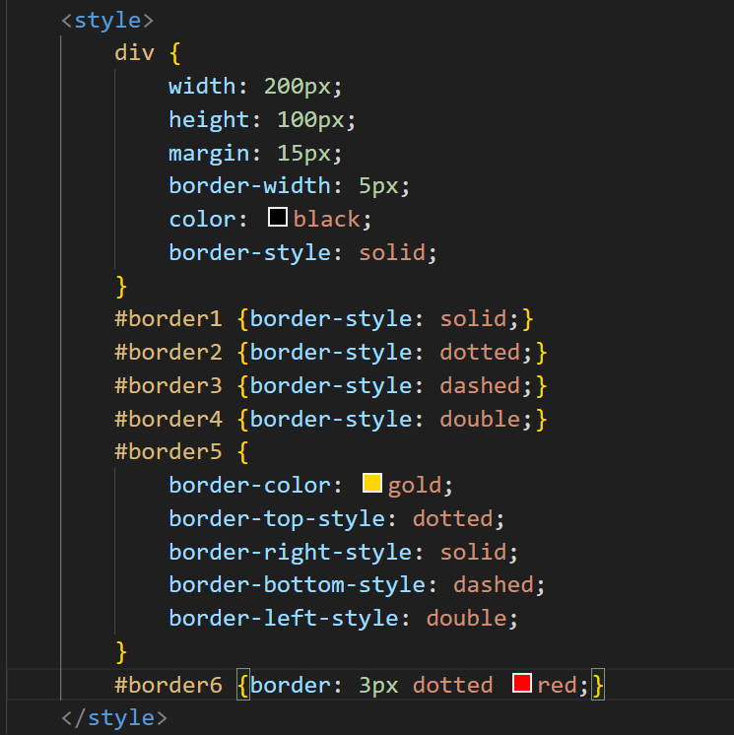The height and width of the screenshot is (735, 734).
Task: Click the 'black' color value
Action: click(327, 220)
